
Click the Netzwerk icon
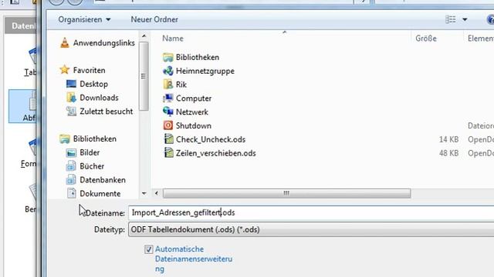(168, 112)
